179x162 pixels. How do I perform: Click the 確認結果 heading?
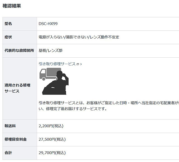pos(11,6)
